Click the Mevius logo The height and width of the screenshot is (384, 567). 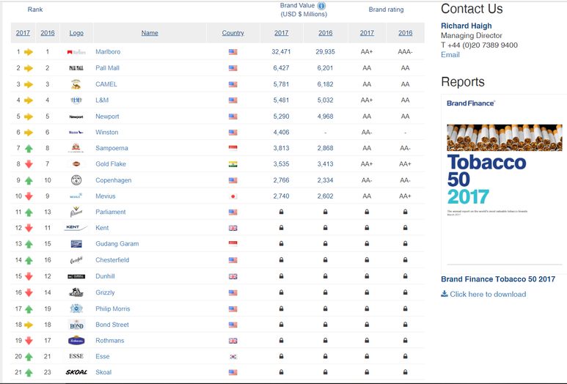pyautogui.click(x=76, y=196)
